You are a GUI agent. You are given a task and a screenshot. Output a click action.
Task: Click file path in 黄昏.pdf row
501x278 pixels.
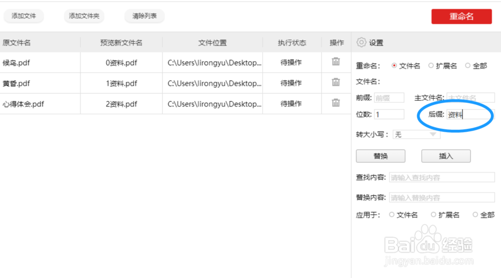pyautogui.click(x=214, y=83)
